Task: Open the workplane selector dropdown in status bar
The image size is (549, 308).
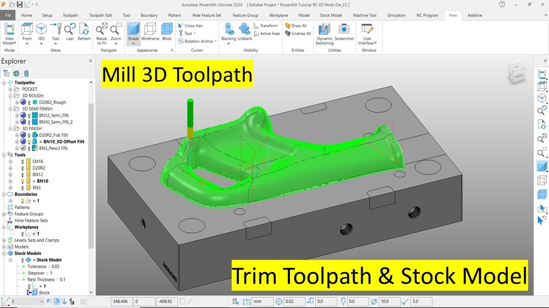Action: pos(41,302)
